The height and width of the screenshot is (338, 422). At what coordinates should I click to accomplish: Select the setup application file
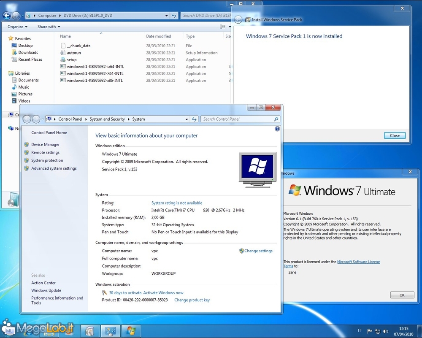click(x=69, y=60)
